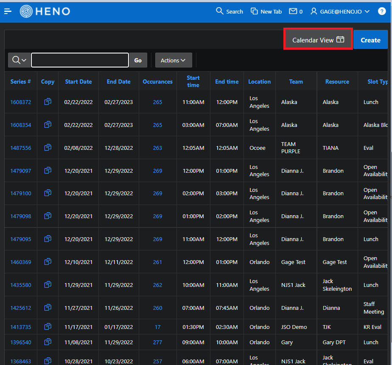The height and width of the screenshot is (365, 392).
Task: Open the hamburger navigation menu
Action: (8, 11)
